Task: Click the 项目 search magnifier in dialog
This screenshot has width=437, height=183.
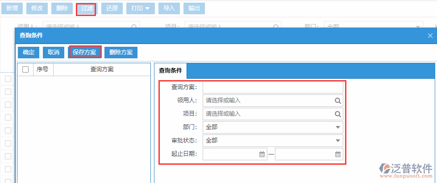Action: click(338, 114)
